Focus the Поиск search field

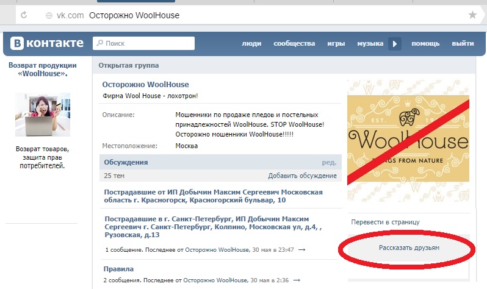[x=143, y=43]
